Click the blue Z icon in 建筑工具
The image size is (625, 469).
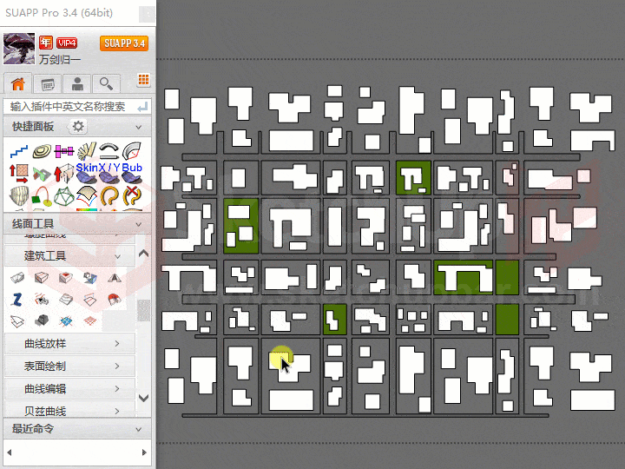click(17, 299)
